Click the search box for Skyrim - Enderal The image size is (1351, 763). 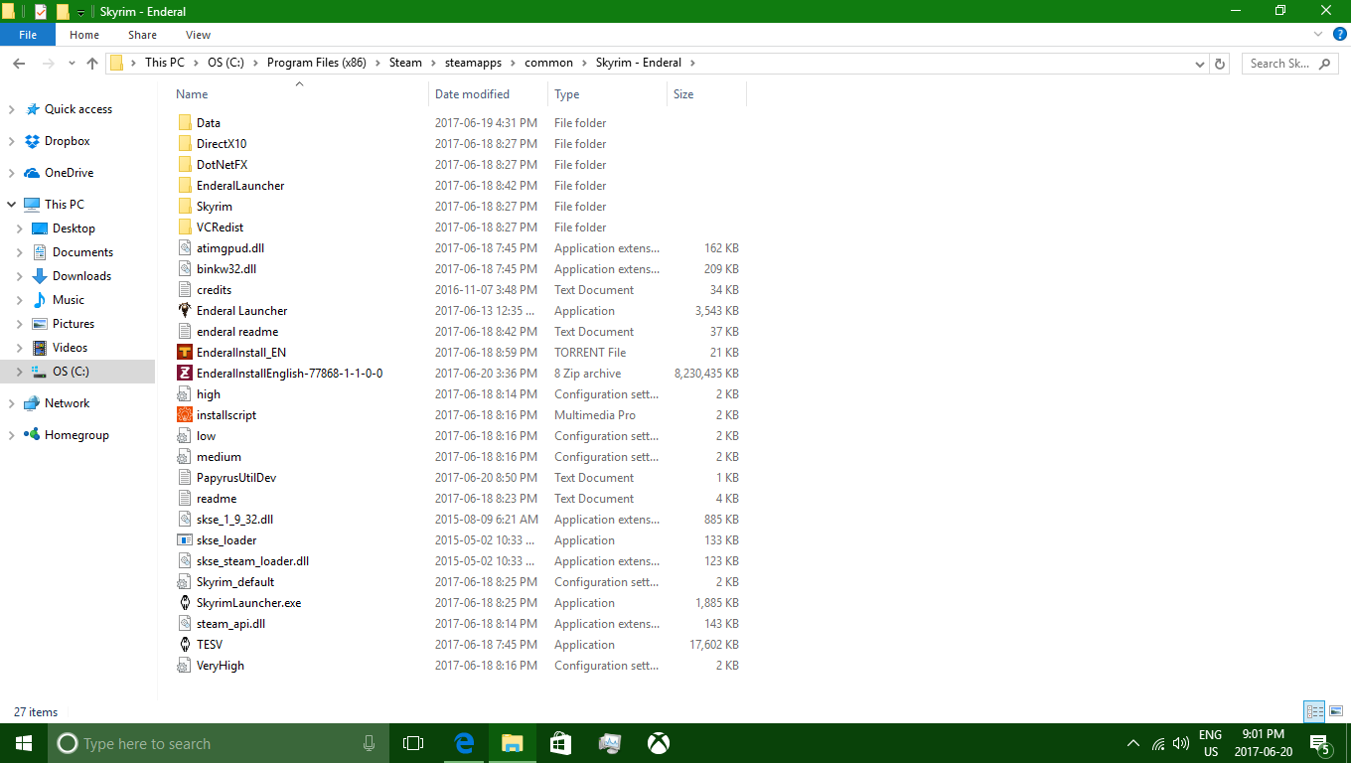pos(1281,64)
